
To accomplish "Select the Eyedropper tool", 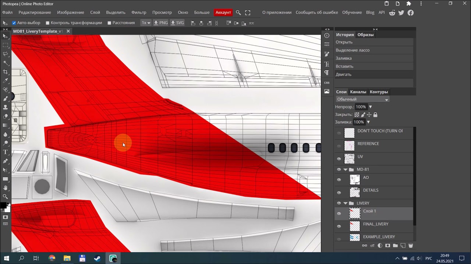I will pyautogui.click(x=6, y=81).
